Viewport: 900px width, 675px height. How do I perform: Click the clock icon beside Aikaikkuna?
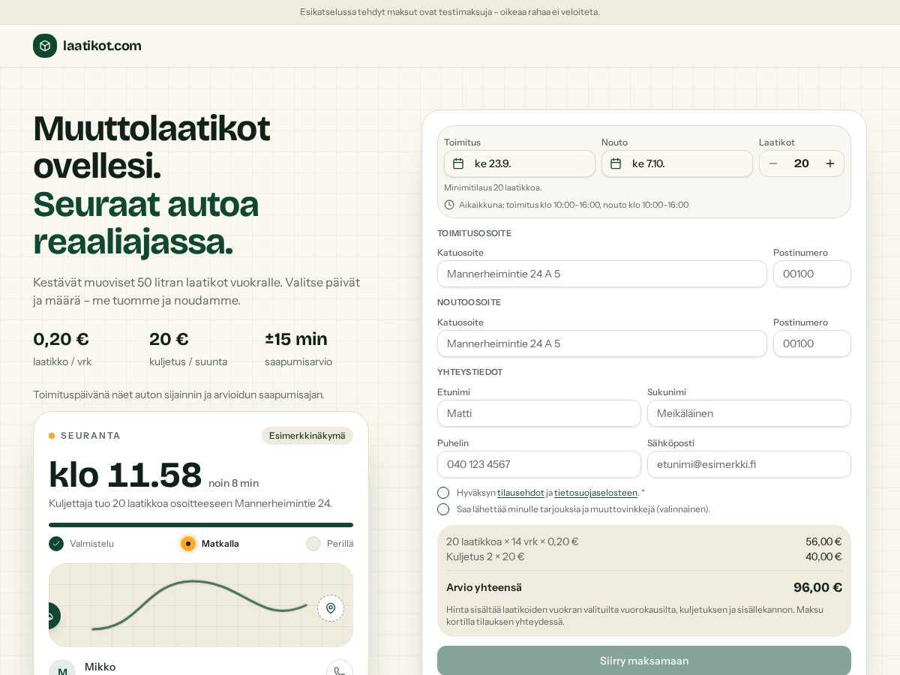[449, 205]
